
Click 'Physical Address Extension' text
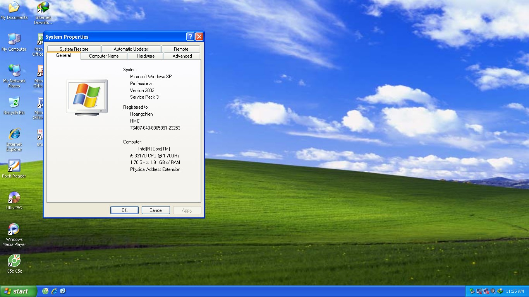(155, 169)
